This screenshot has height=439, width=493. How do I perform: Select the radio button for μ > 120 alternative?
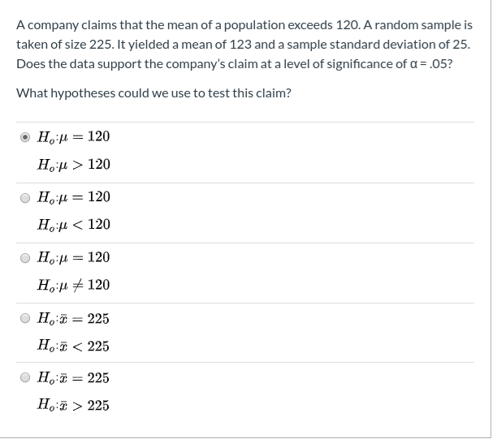pyautogui.click(x=25, y=137)
